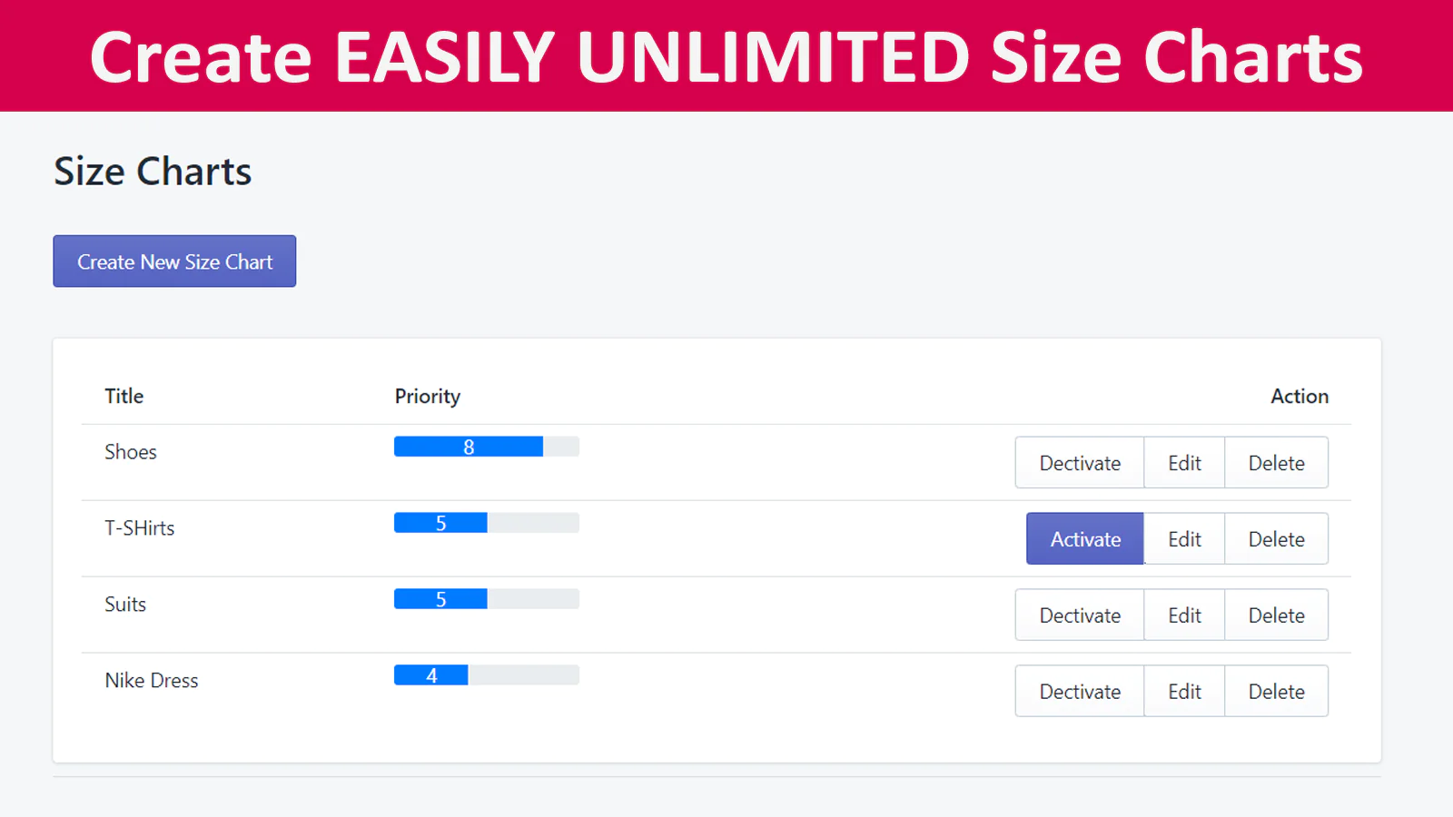
Task: Edit the T-SHirts size chart
Action: pos(1184,539)
